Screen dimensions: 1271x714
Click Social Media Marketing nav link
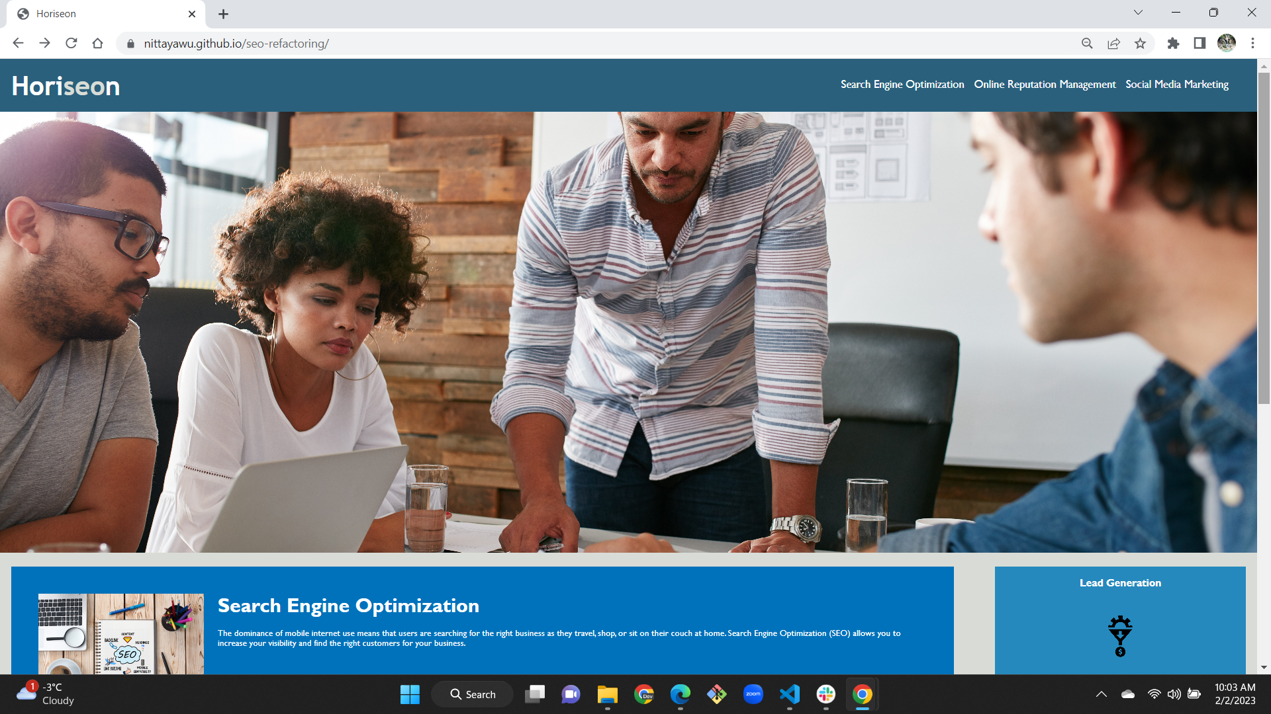1176,85
